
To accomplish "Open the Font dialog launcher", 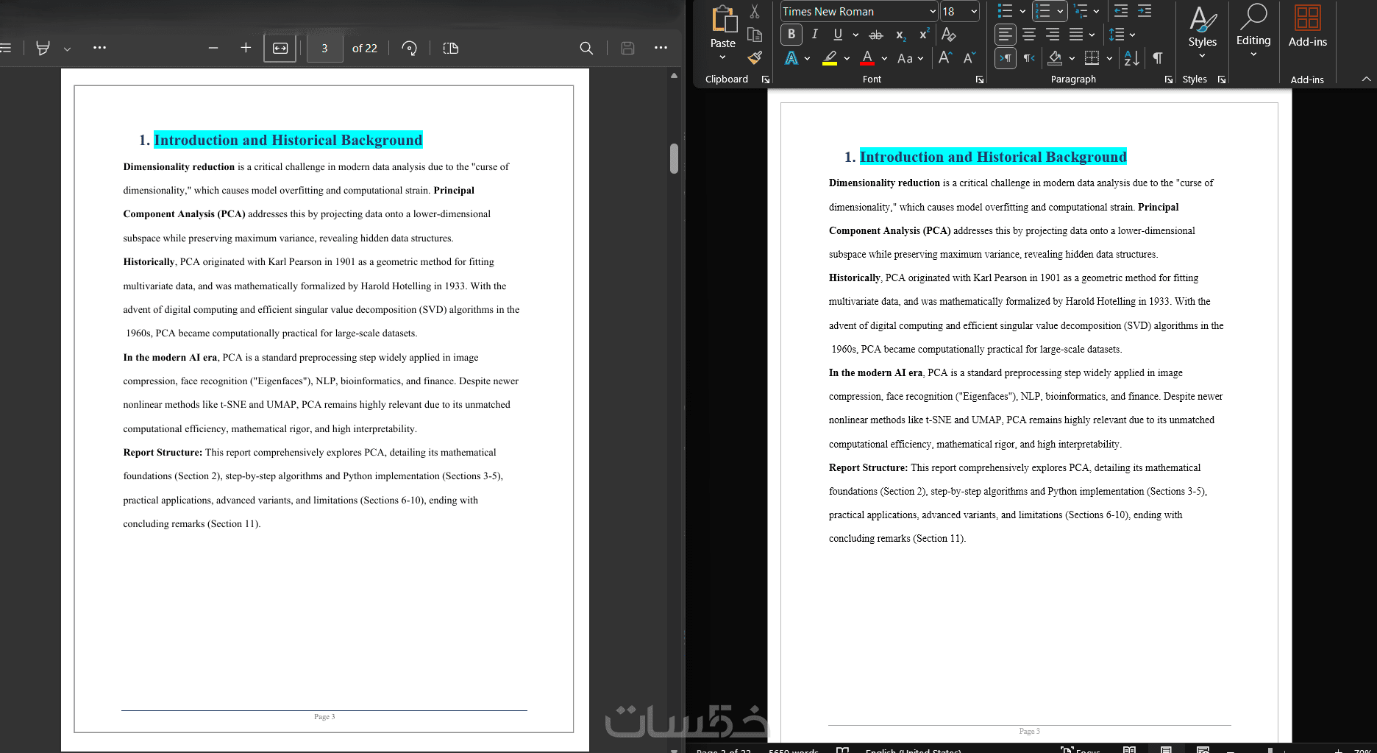I will [980, 79].
